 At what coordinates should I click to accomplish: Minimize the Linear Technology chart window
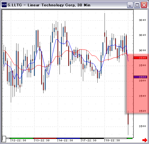click(130, 5)
